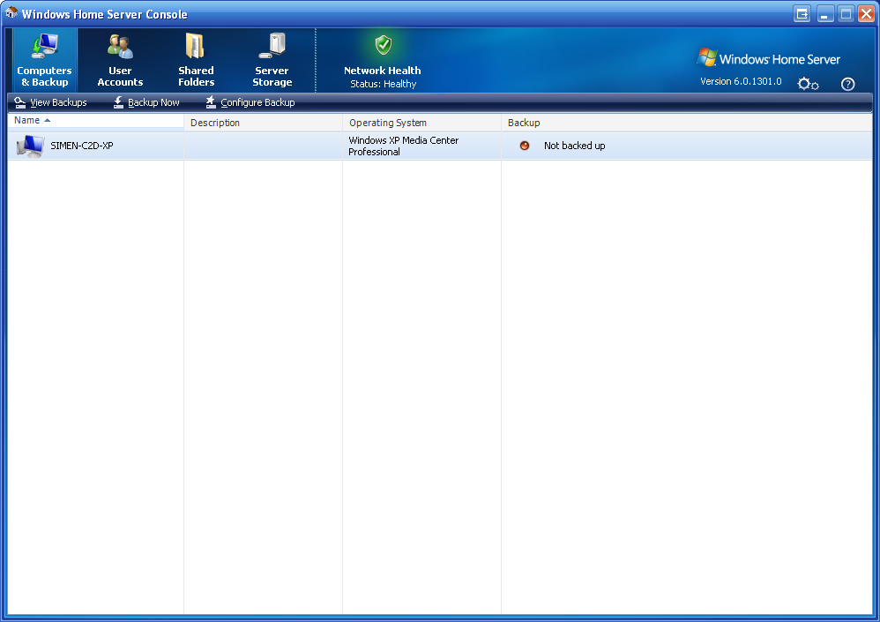Sort by the Operating System column header
Image resolution: width=880 pixels, height=622 pixels.
click(421, 123)
